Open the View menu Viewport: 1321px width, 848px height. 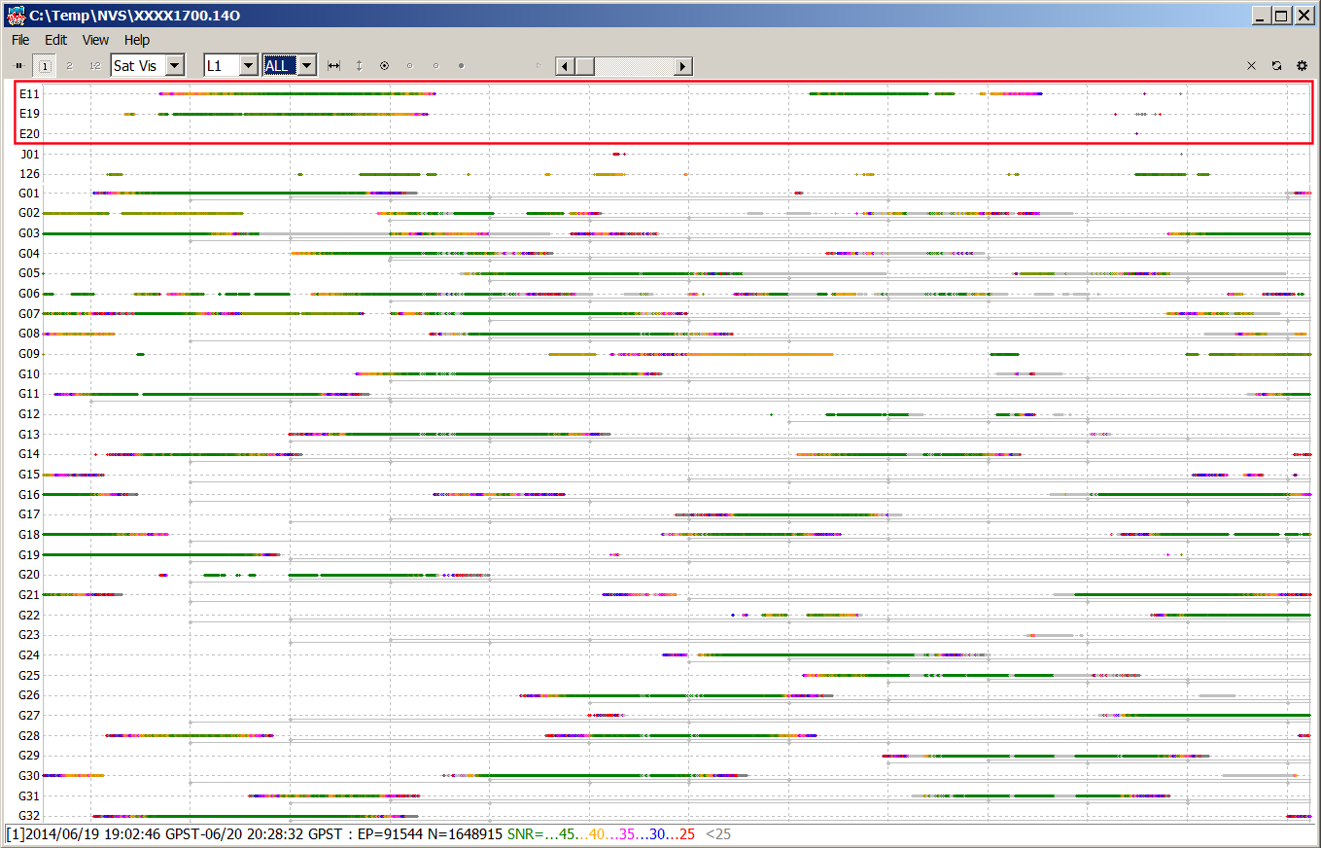pyautogui.click(x=95, y=40)
